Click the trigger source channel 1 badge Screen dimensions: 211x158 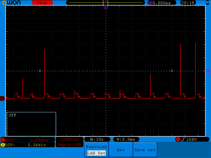point(178,139)
